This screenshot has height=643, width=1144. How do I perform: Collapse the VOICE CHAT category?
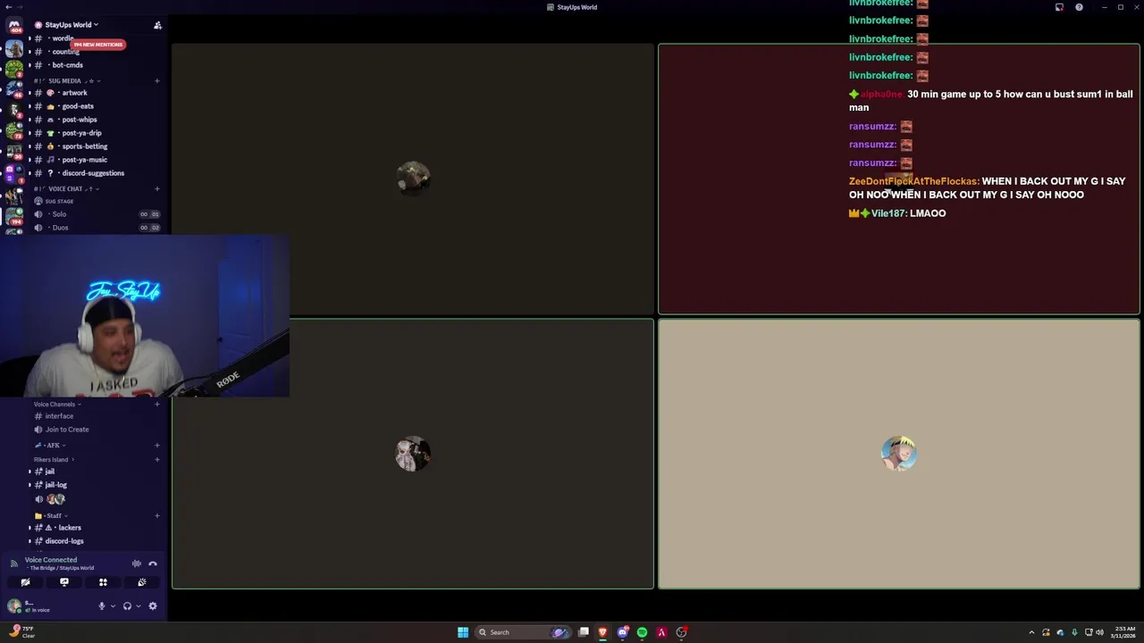[x=66, y=189]
